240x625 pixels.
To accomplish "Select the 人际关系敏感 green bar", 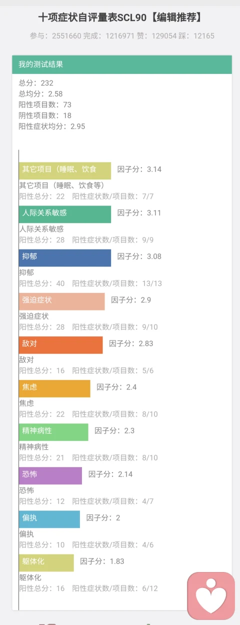I will 65,214.
